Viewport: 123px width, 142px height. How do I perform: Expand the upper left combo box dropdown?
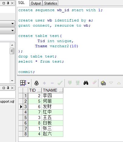point(12,24)
